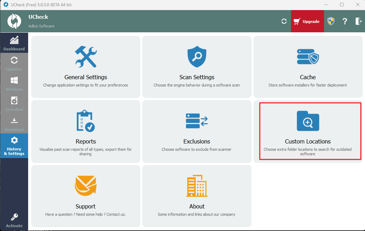Click the Support envelope icon
Viewport: 365px width, 231px height.
[86, 185]
